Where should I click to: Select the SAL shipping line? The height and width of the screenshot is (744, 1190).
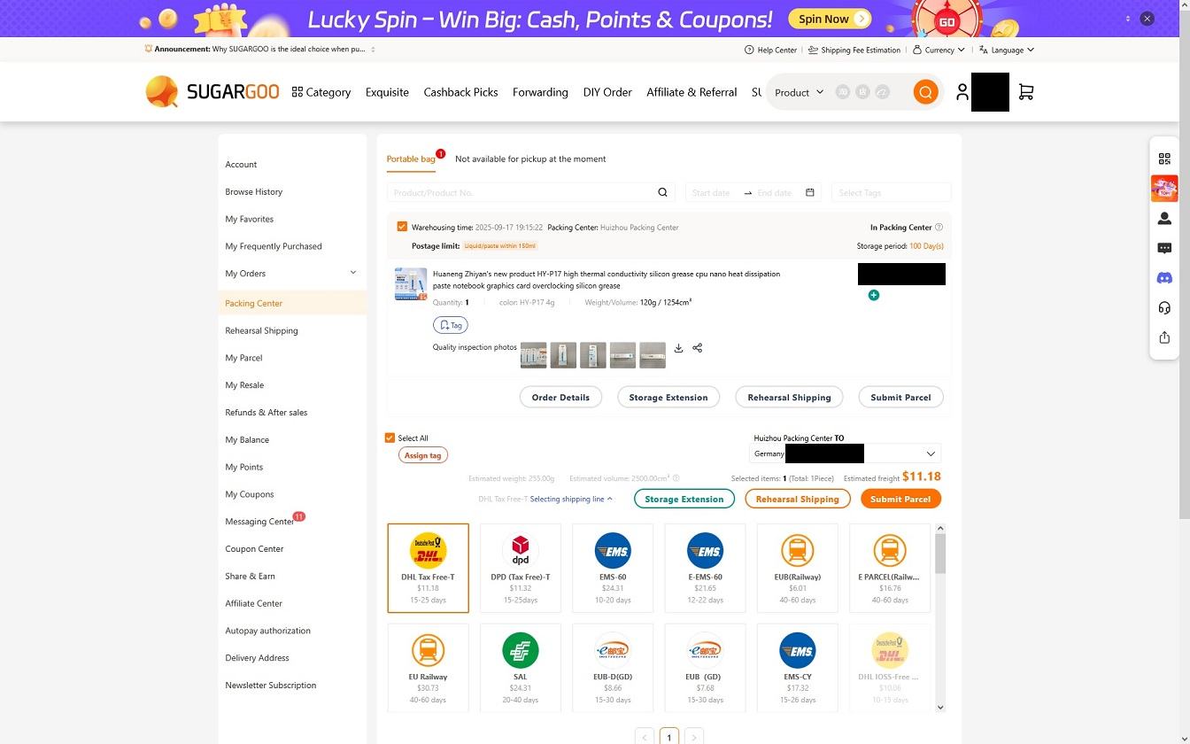[521, 667]
